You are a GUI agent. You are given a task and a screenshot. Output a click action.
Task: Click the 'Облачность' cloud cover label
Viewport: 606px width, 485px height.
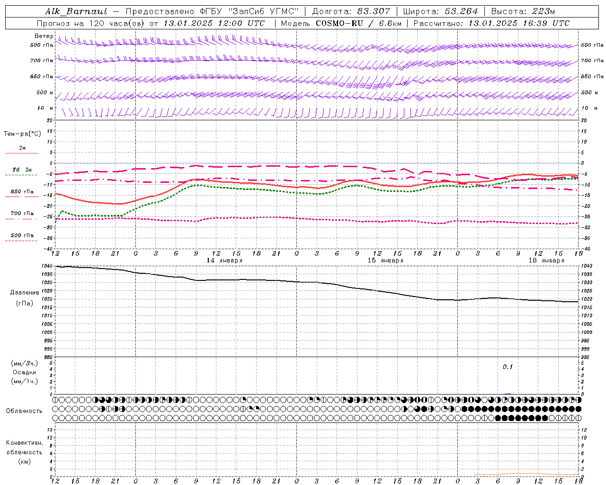pos(24,411)
